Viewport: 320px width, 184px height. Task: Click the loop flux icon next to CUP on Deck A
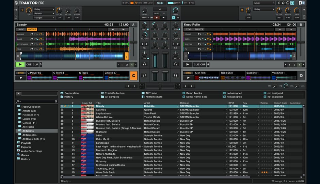41,64
